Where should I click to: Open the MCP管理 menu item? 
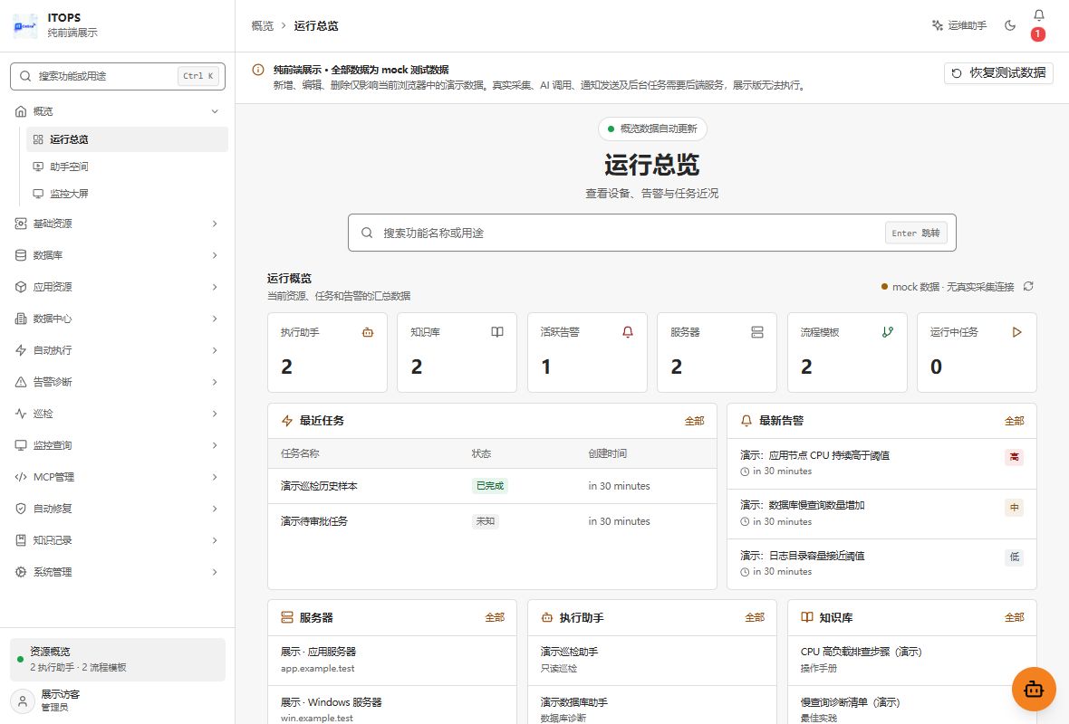(x=117, y=477)
